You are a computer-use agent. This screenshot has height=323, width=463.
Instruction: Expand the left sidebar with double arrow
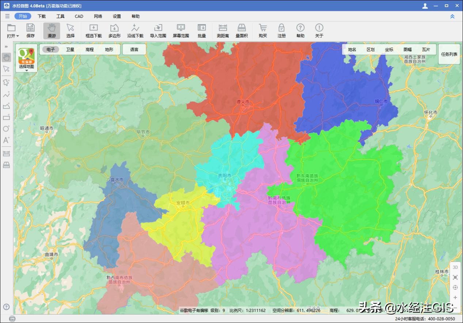tap(6, 47)
